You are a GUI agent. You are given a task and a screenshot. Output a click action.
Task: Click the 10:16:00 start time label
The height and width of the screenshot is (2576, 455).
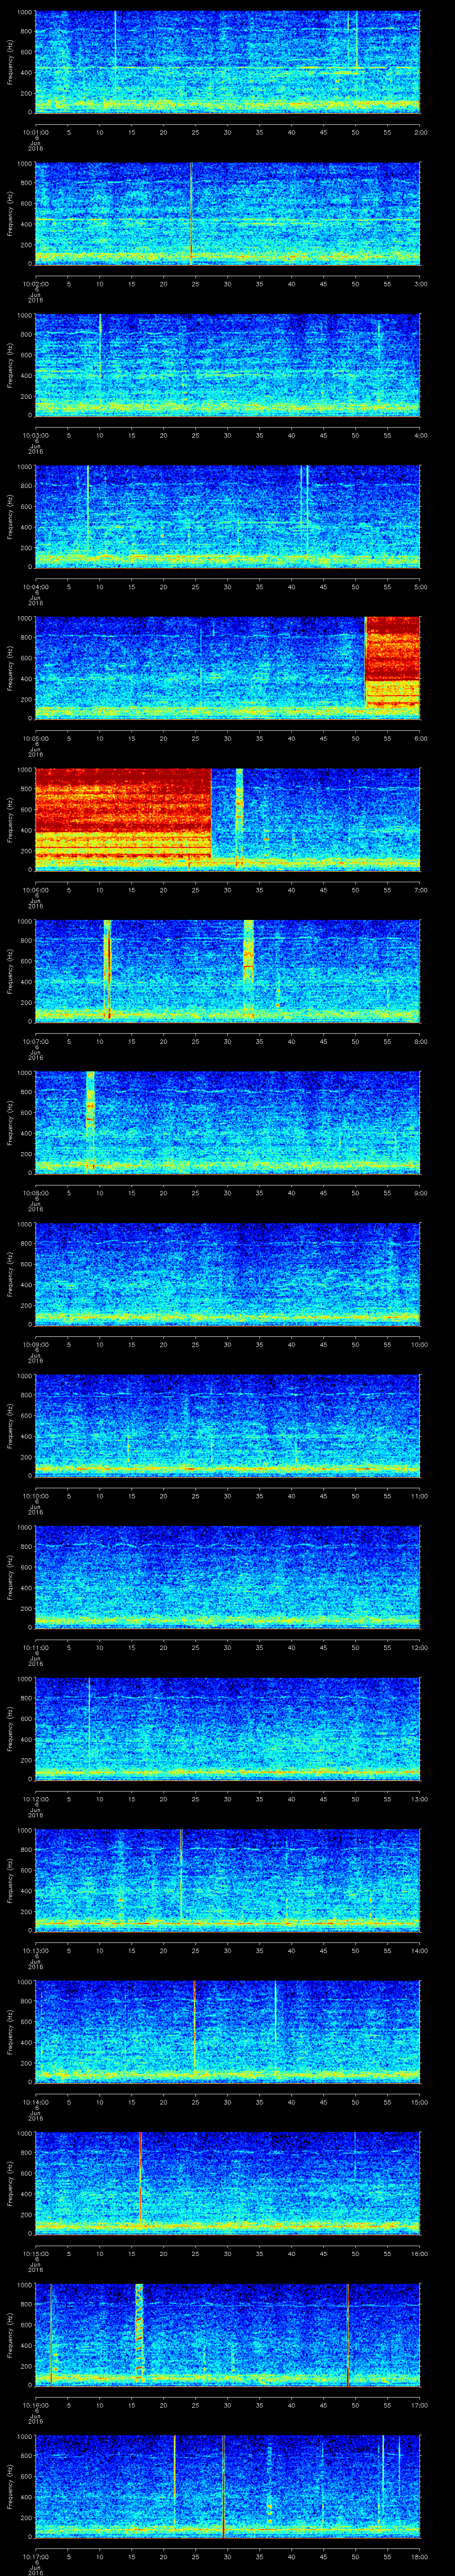click(x=35, y=2405)
